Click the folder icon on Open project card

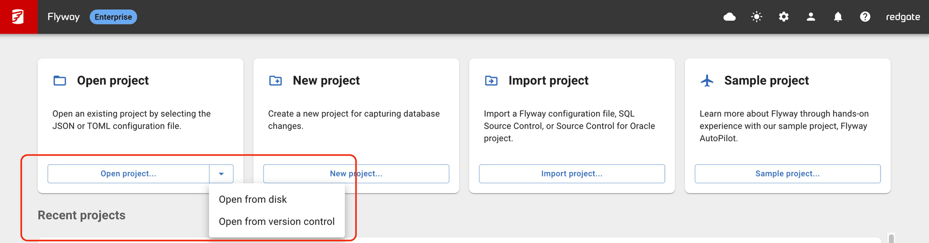point(60,80)
